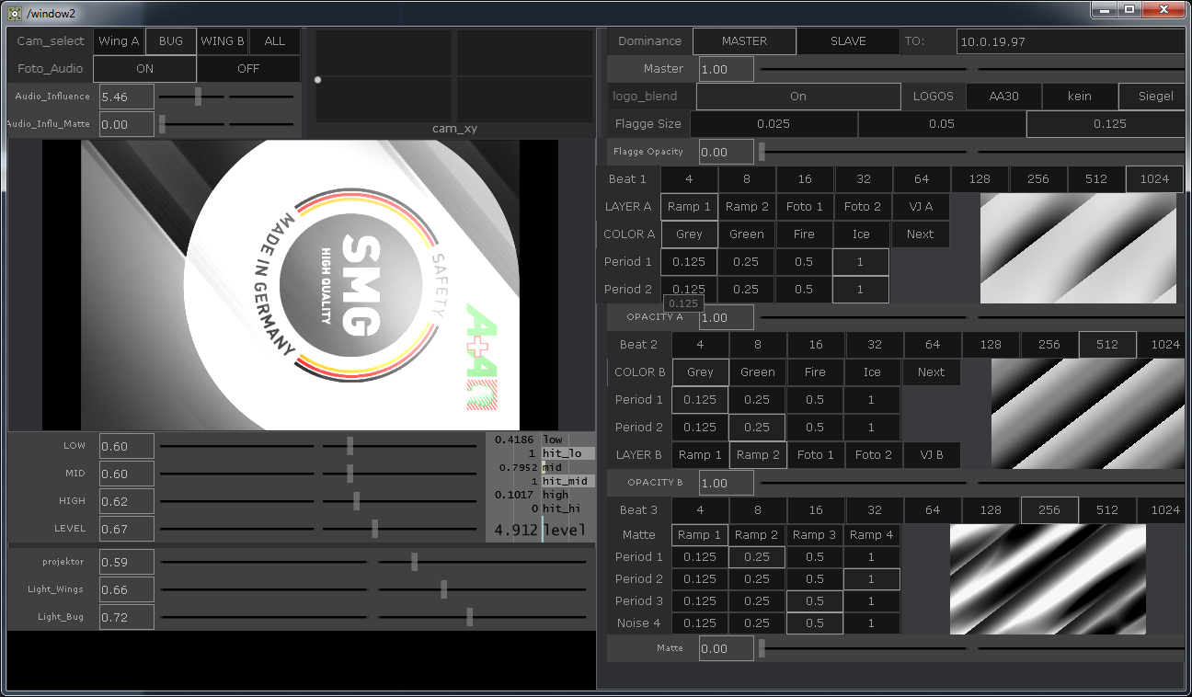
Task: Choose AA30 logo
Action: [1003, 97]
